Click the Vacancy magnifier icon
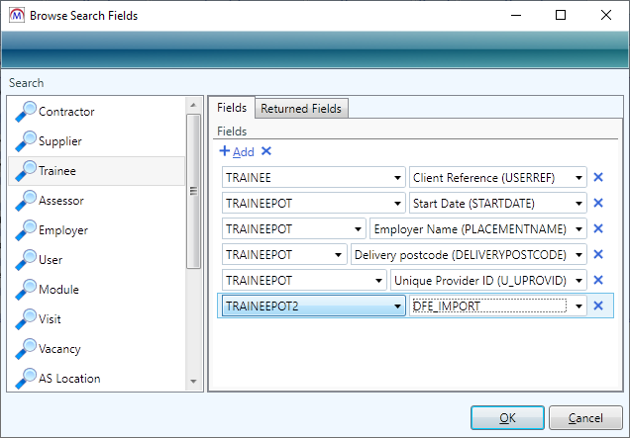The width and height of the screenshot is (630, 438). pyautogui.click(x=24, y=348)
